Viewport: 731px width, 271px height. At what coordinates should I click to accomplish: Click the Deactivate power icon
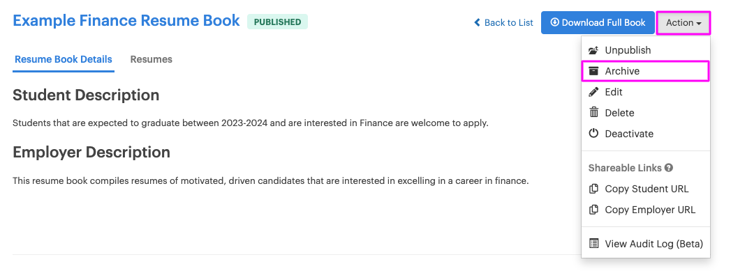click(593, 133)
